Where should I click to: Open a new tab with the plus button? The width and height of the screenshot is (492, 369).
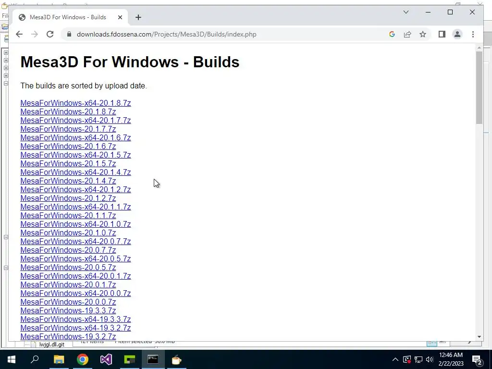(x=138, y=17)
